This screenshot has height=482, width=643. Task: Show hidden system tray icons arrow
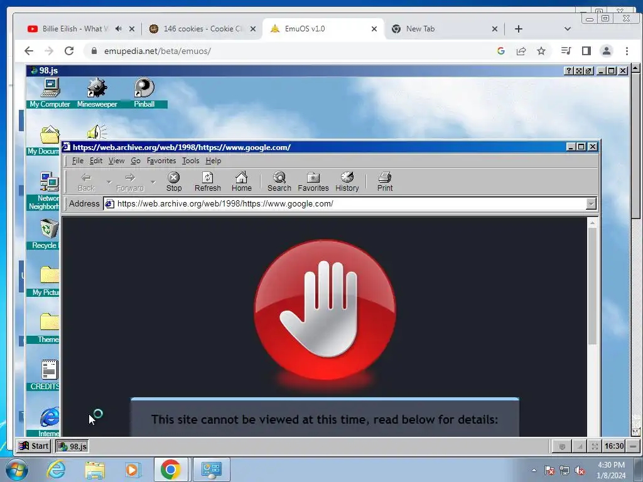[534, 470]
